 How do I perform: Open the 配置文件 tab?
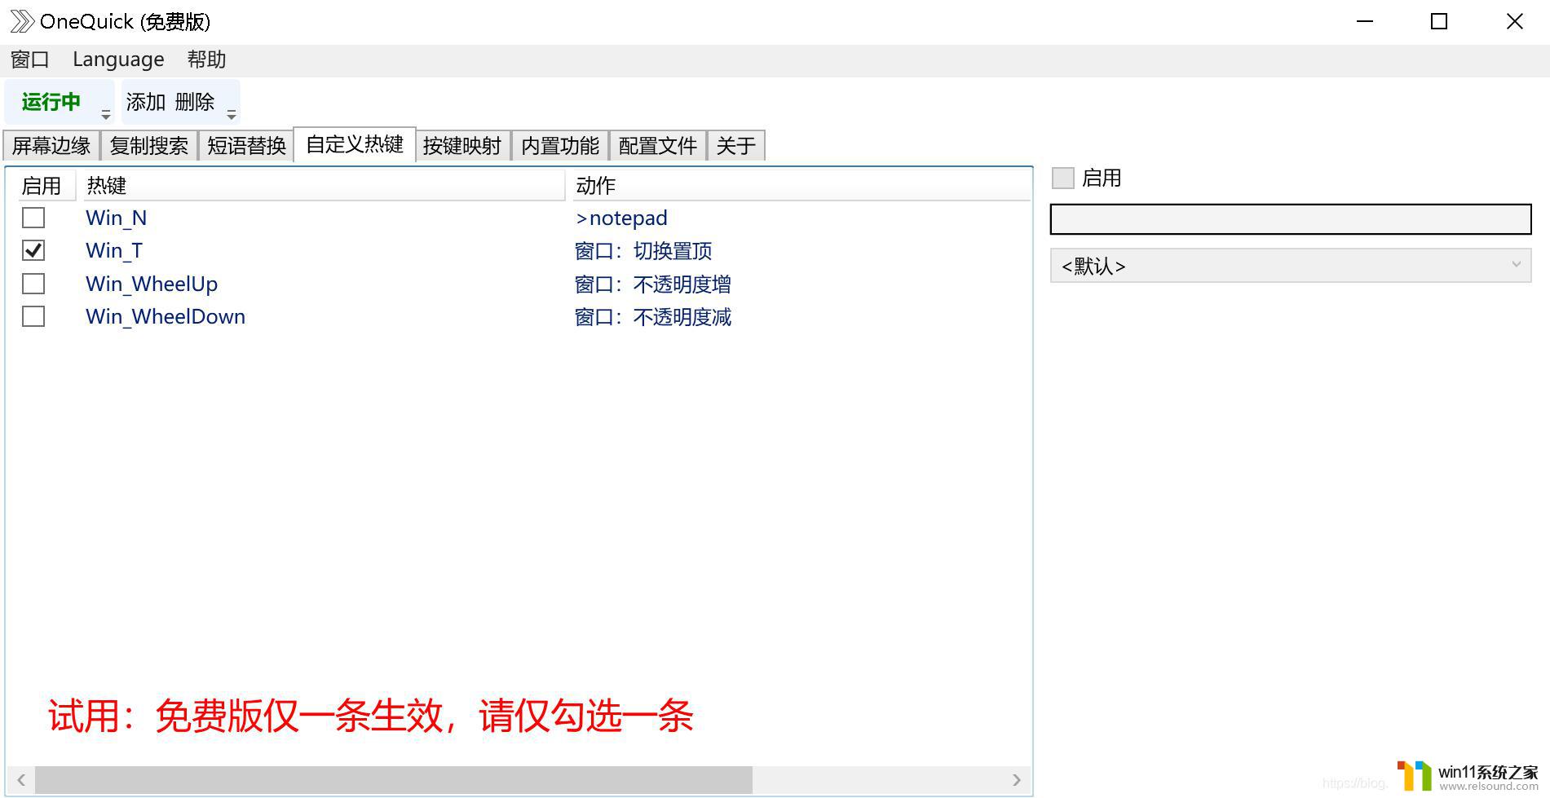coord(658,146)
